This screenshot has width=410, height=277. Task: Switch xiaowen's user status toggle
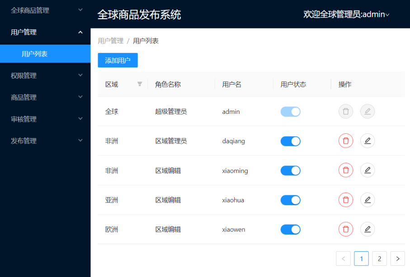pos(290,229)
